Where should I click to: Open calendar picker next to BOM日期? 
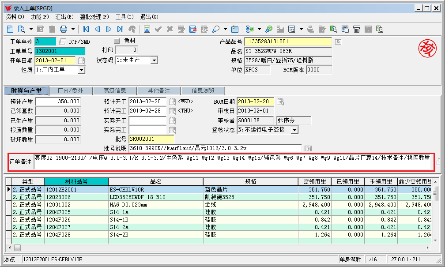280,102
